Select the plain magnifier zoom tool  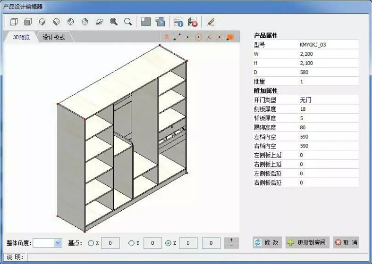coord(127,22)
